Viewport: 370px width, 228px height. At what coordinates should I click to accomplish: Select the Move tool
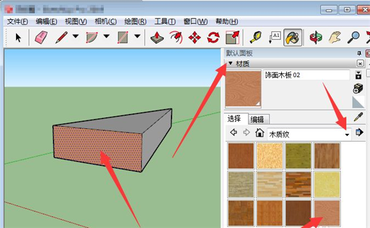pos(195,38)
